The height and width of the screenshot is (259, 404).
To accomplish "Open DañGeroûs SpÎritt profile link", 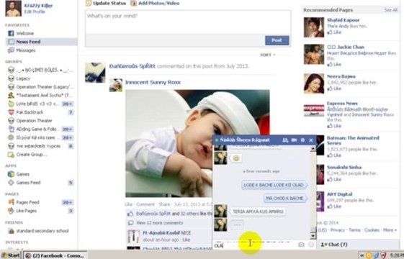I will [133, 66].
